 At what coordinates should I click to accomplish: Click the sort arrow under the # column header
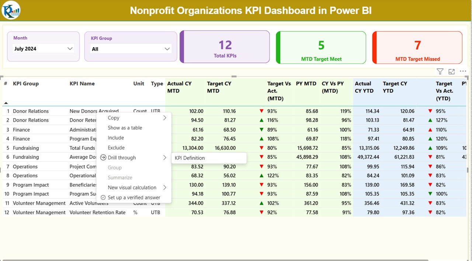tap(5, 104)
